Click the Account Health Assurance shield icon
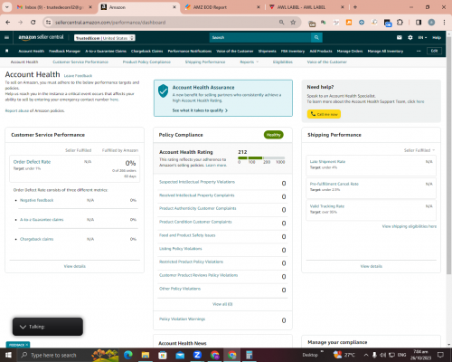 164,90
